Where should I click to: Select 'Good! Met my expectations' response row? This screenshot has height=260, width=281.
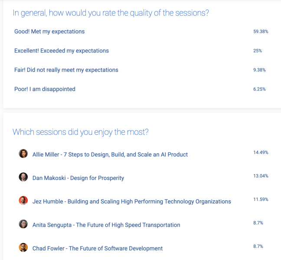coord(141,32)
